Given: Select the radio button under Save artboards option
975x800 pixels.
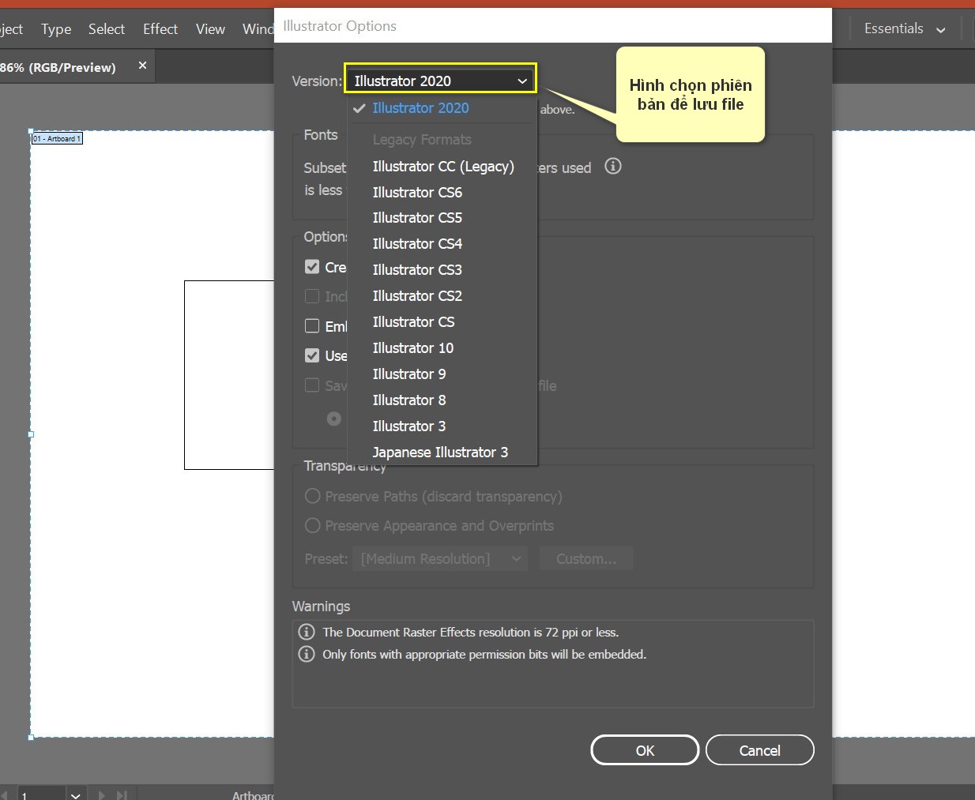Looking at the screenshot, I should coord(334,419).
